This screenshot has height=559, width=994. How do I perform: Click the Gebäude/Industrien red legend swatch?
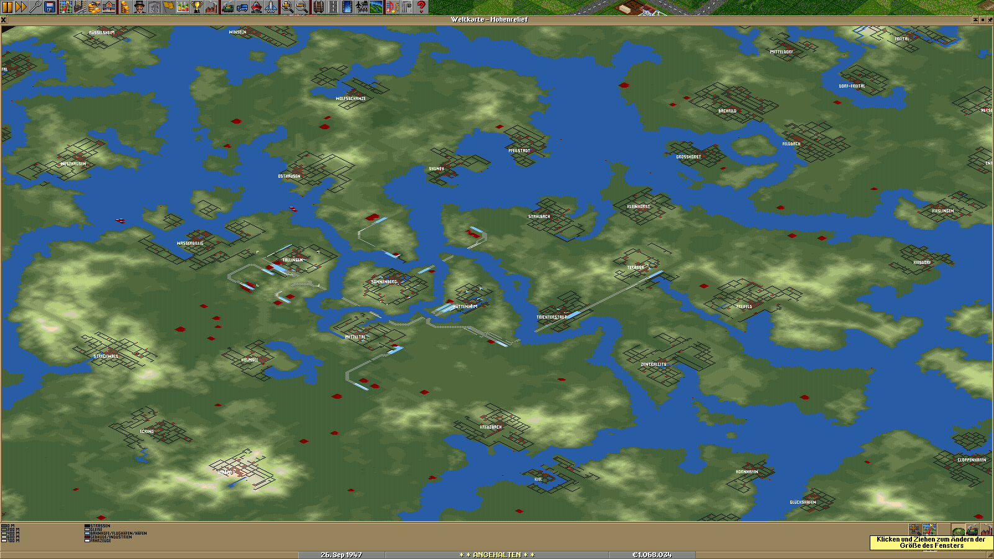coord(87,537)
